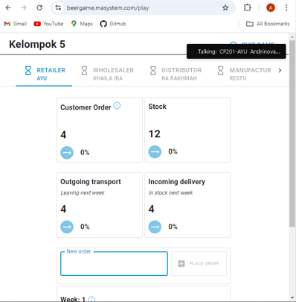Open the Maps bookmark
Image resolution: width=296 pixels, height=302 pixels.
click(x=82, y=24)
